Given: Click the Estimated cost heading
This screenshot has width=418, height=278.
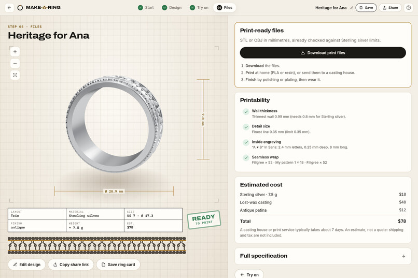Looking at the screenshot, I should coord(261,185).
